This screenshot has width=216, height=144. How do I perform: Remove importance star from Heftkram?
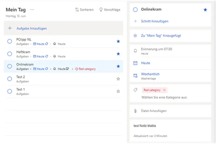(x=118, y=54)
